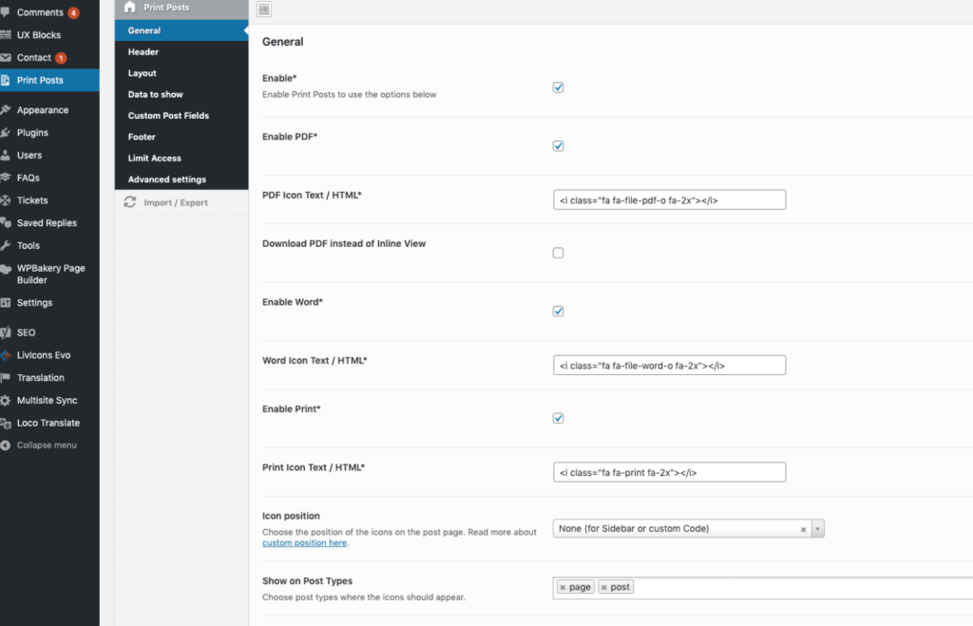Clear the Icon position selection
The width and height of the screenshot is (973, 626).
coord(803,529)
